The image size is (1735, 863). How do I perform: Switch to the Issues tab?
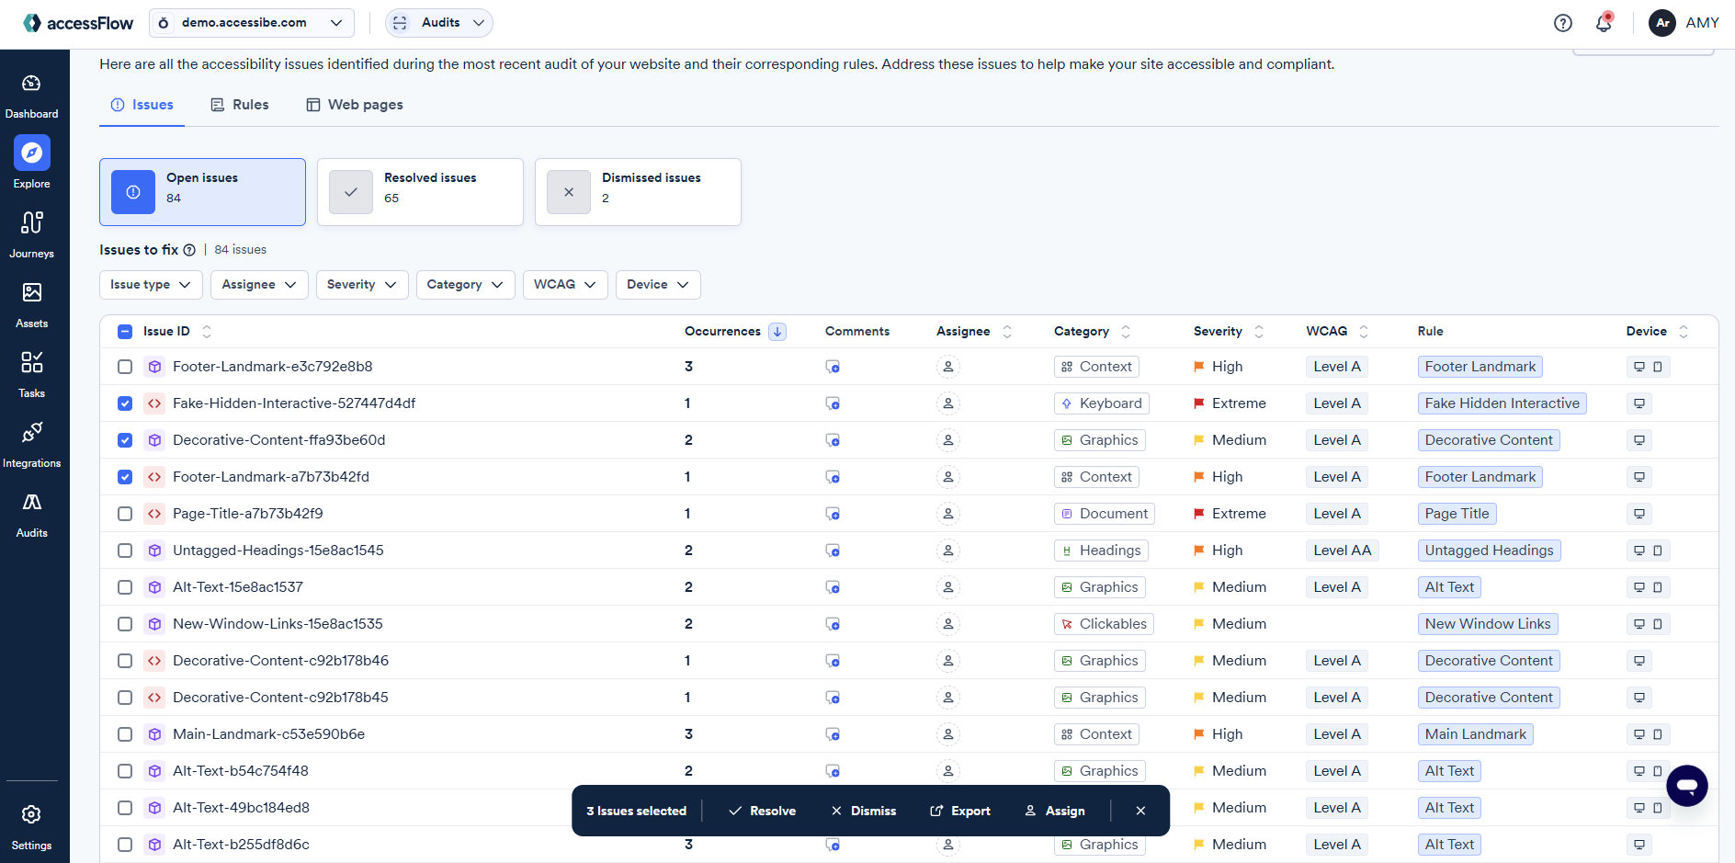pos(142,105)
